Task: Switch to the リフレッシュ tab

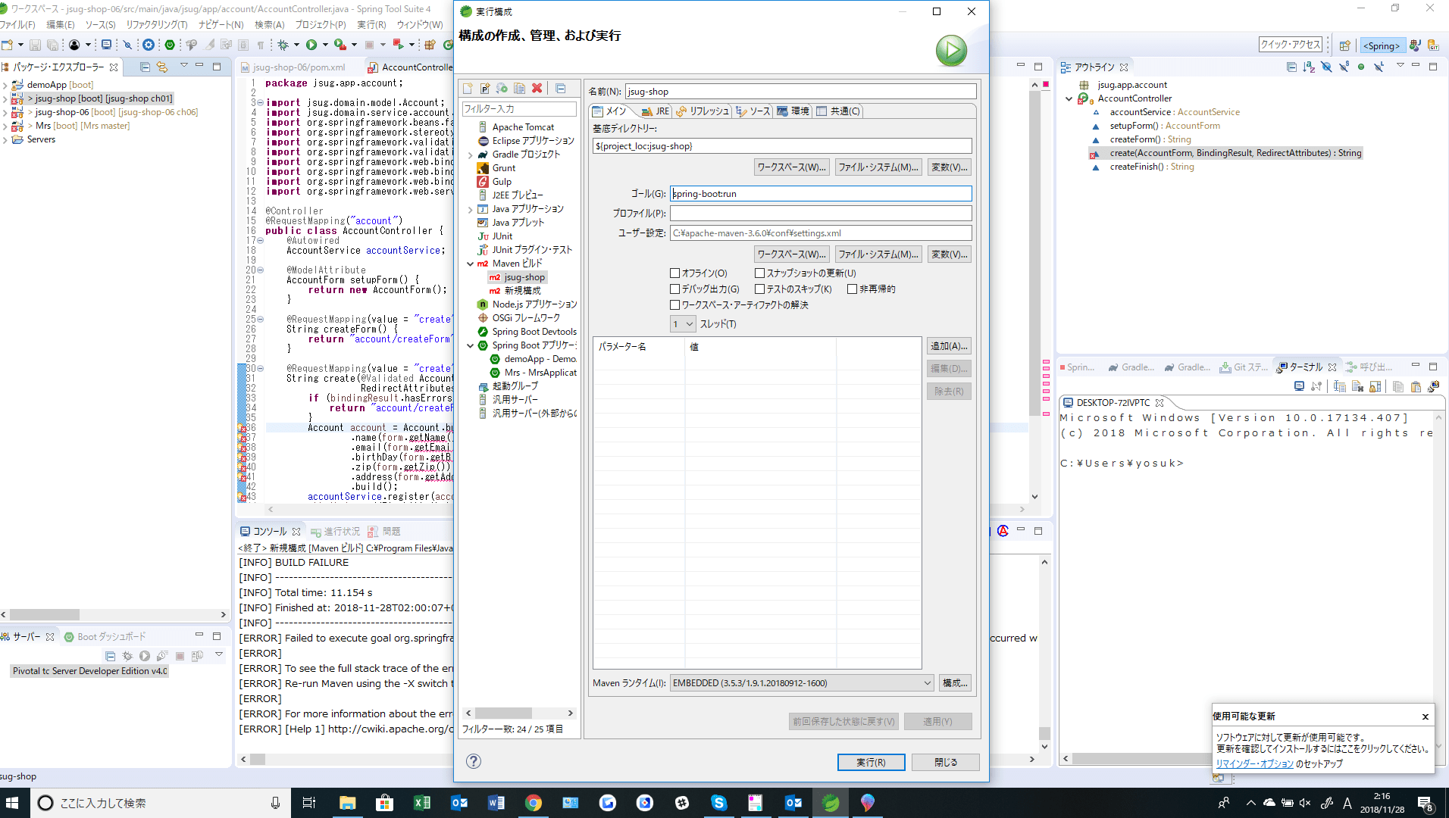Action: click(703, 111)
